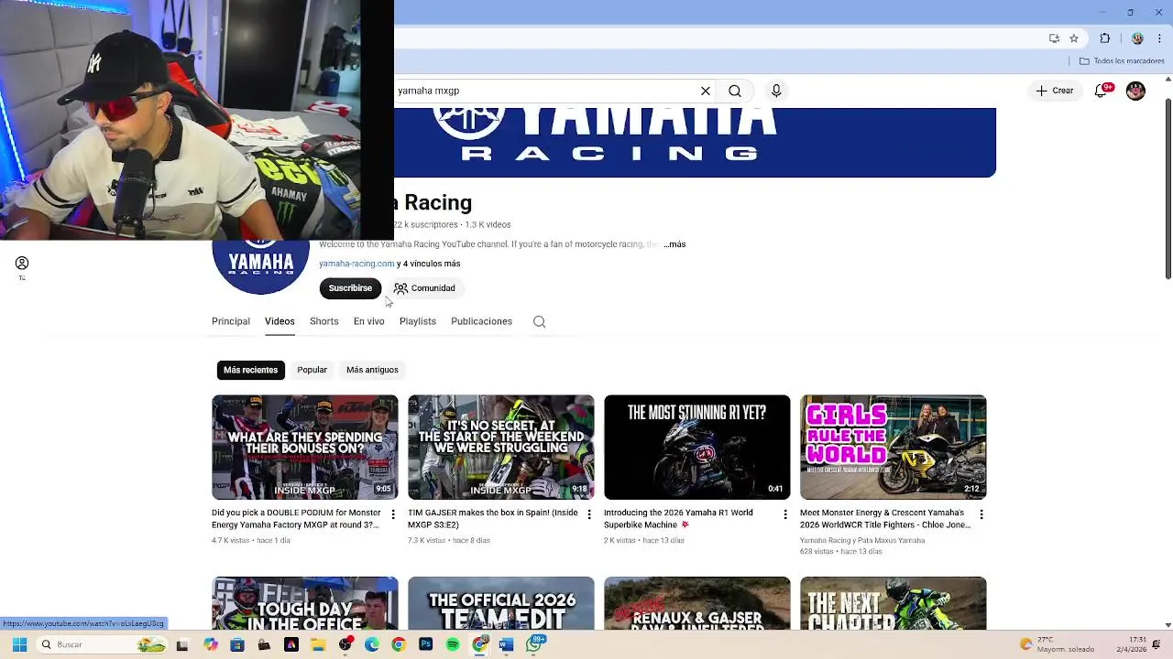
Task: Open Copilot from the taskbar
Action: (211, 644)
